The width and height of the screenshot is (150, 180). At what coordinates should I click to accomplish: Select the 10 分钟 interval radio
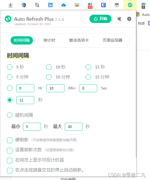click(x=49, y=77)
